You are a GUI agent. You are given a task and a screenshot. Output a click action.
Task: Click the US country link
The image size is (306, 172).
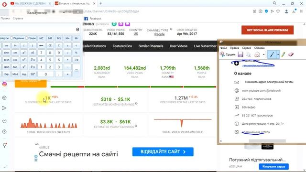[x=136, y=34]
